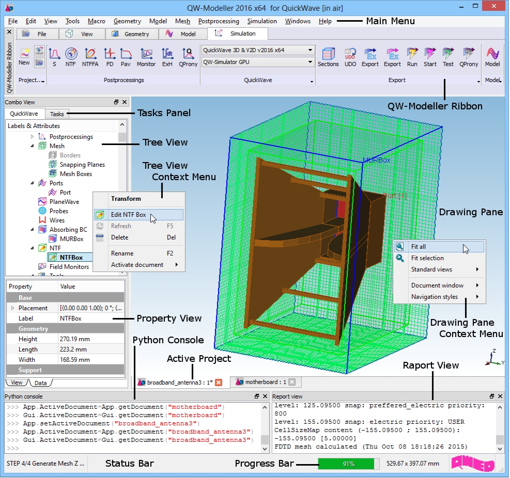Select the ExH postprocessing icon

coord(167,57)
